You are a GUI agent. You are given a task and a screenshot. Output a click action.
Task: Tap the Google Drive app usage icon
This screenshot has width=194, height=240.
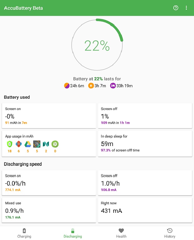pos(28,144)
